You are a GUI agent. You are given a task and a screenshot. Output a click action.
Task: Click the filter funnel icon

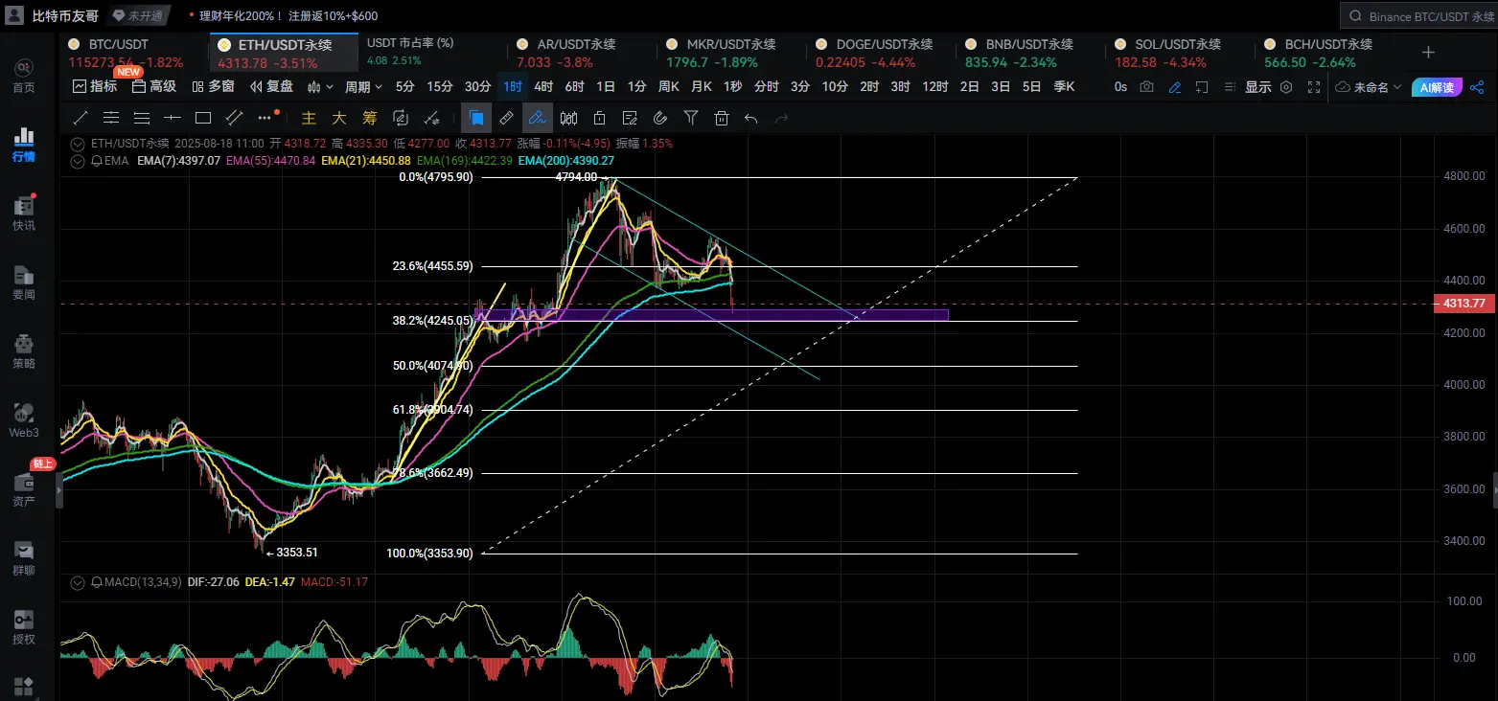coord(691,118)
